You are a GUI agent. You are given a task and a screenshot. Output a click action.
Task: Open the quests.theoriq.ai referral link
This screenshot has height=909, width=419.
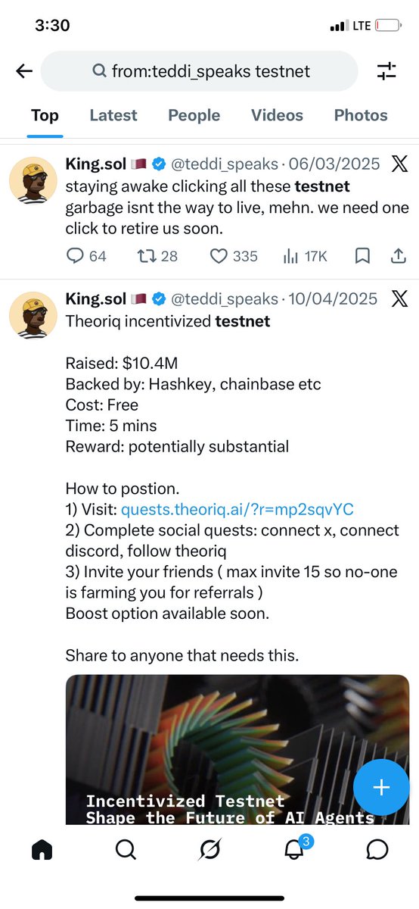(x=237, y=509)
